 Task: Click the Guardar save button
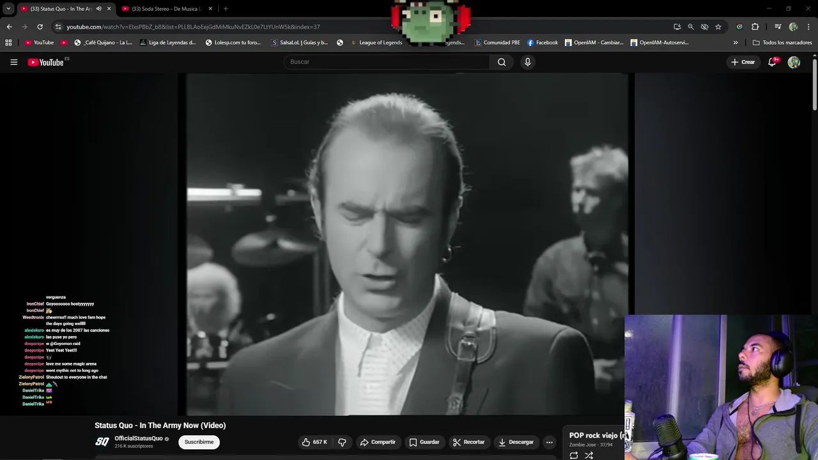(x=424, y=442)
